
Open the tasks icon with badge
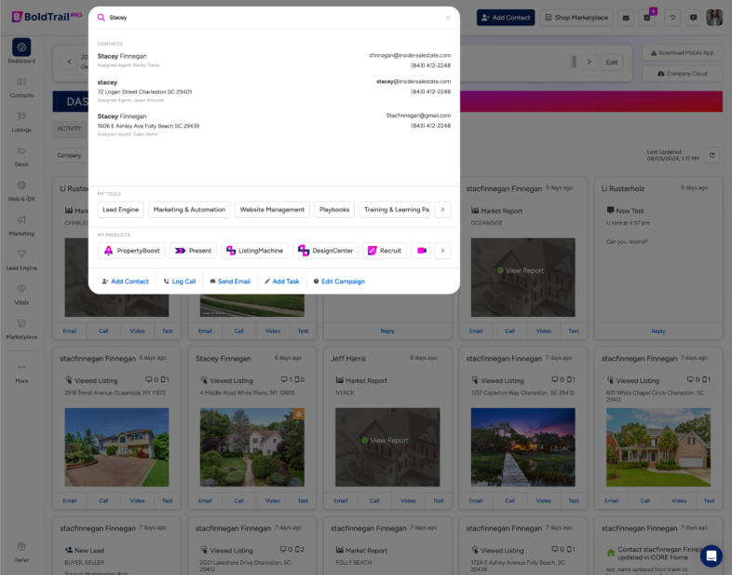(x=647, y=18)
